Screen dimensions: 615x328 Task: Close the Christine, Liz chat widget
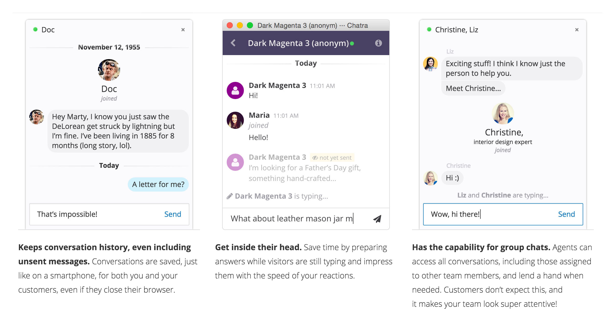pos(577,30)
